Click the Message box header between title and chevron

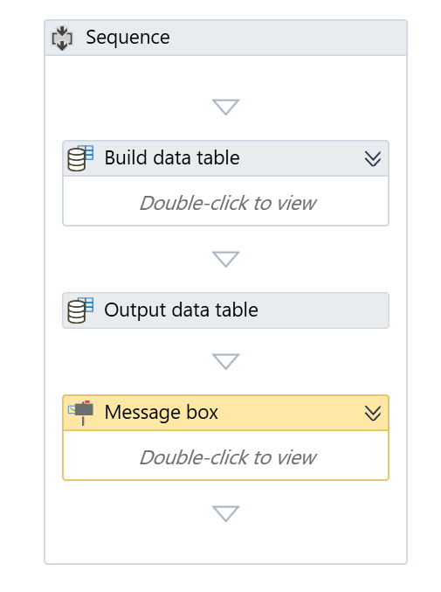[291, 413]
